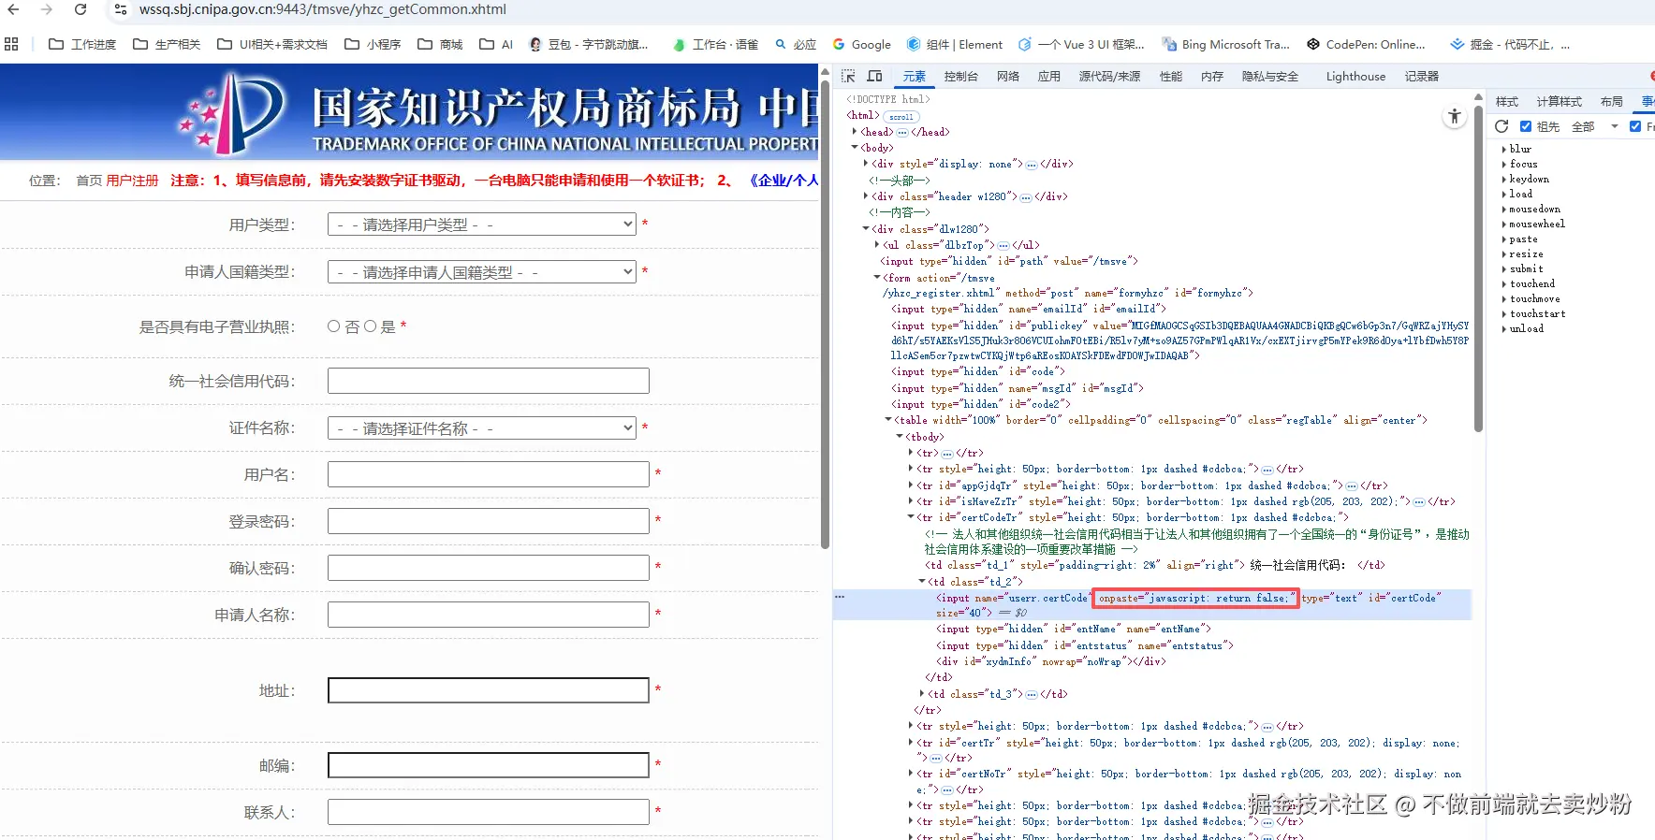The width and height of the screenshot is (1655, 840).
Task: Go back using the browser back arrow
Action: tap(13, 9)
